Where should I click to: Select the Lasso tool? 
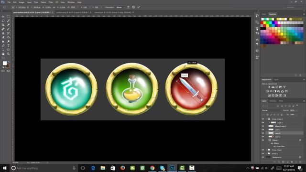pos(3,21)
